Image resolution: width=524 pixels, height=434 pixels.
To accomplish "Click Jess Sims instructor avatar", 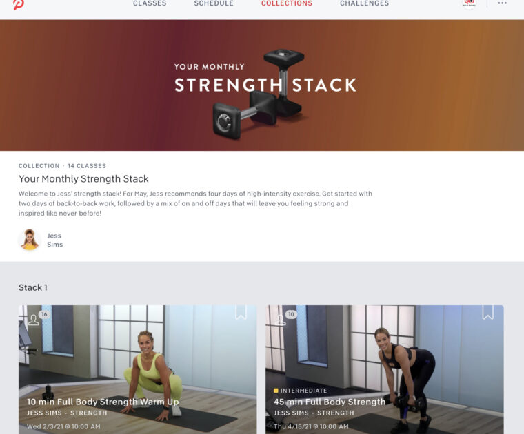I will point(30,239).
